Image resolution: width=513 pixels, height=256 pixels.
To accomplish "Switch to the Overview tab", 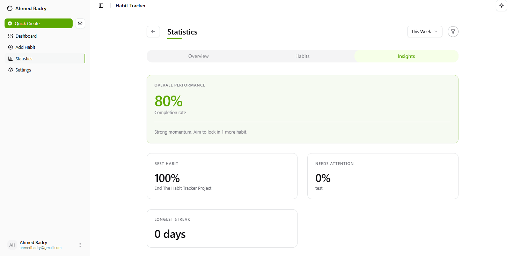I will pyautogui.click(x=198, y=56).
